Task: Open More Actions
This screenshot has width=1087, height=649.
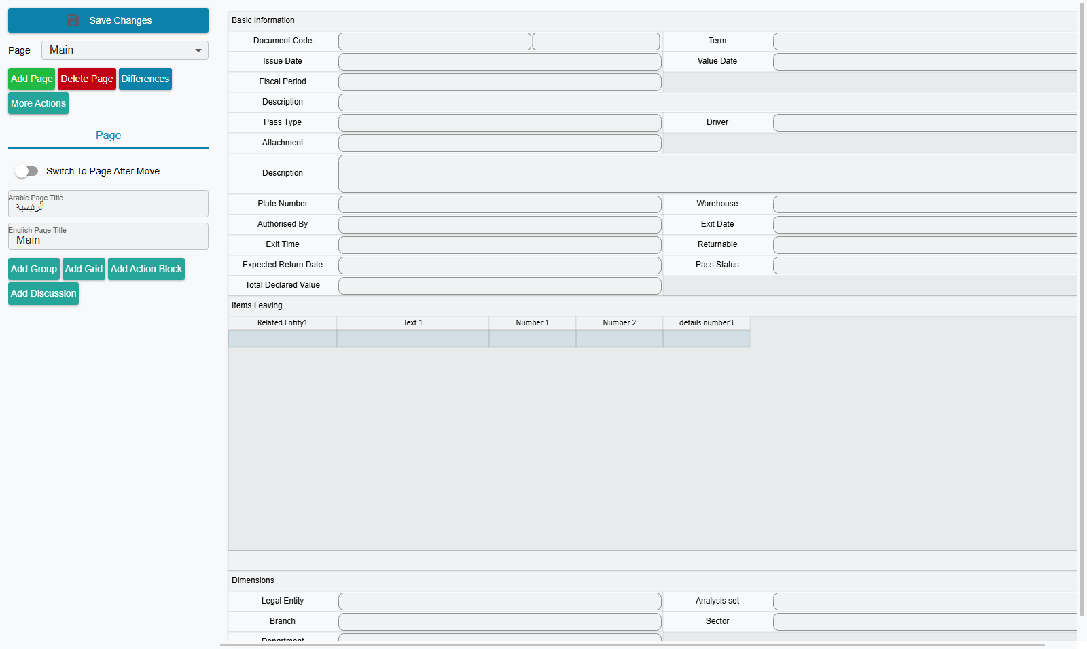Action: coord(38,103)
